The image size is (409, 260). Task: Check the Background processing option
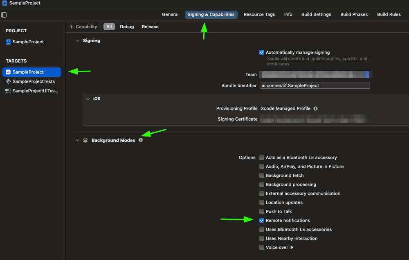pos(262,184)
